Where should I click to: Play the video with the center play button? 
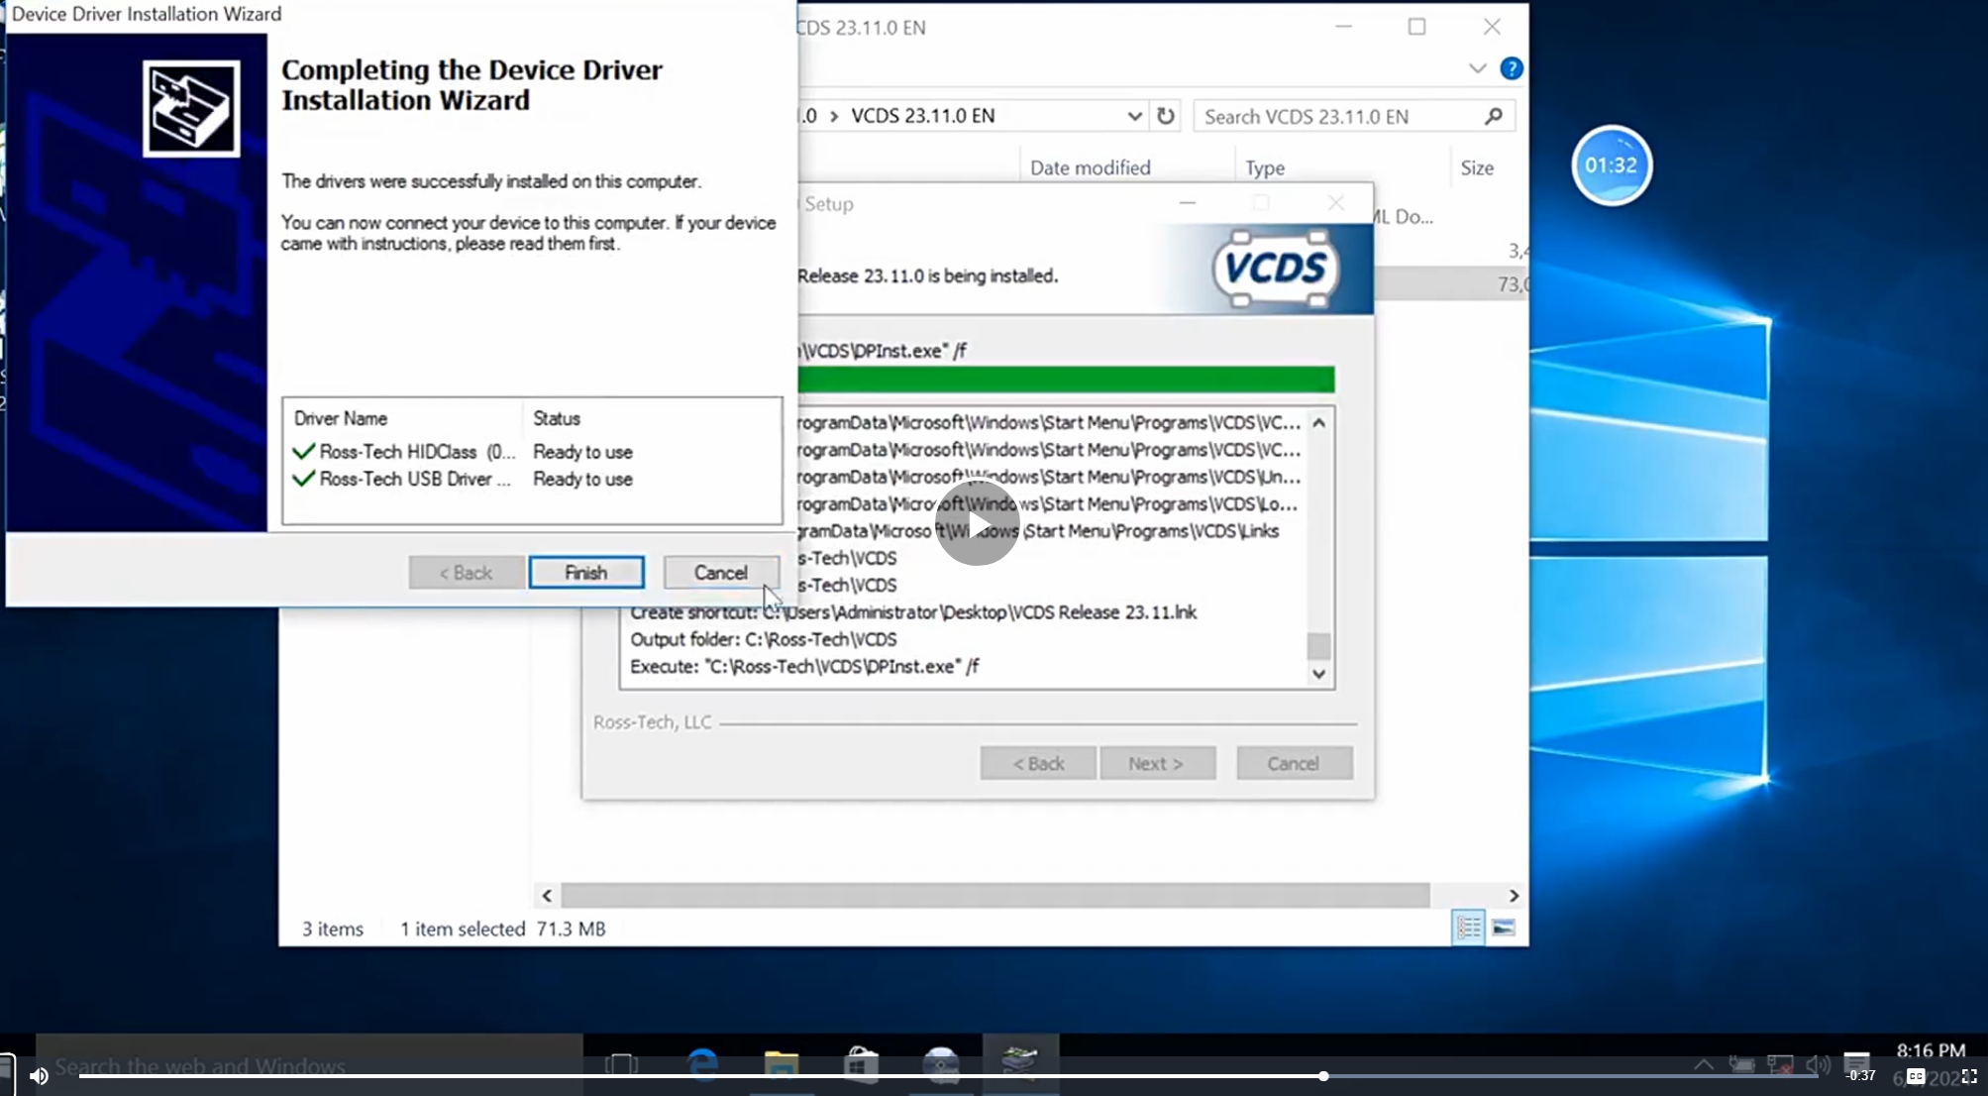click(x=977, y=523)
